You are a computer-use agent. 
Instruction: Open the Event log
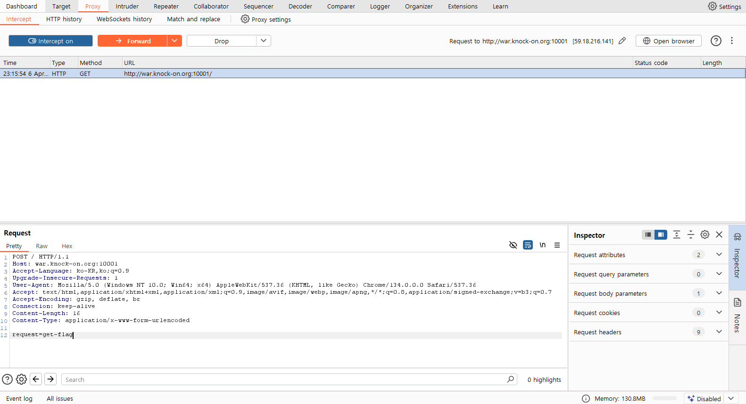tap(19, 398)
